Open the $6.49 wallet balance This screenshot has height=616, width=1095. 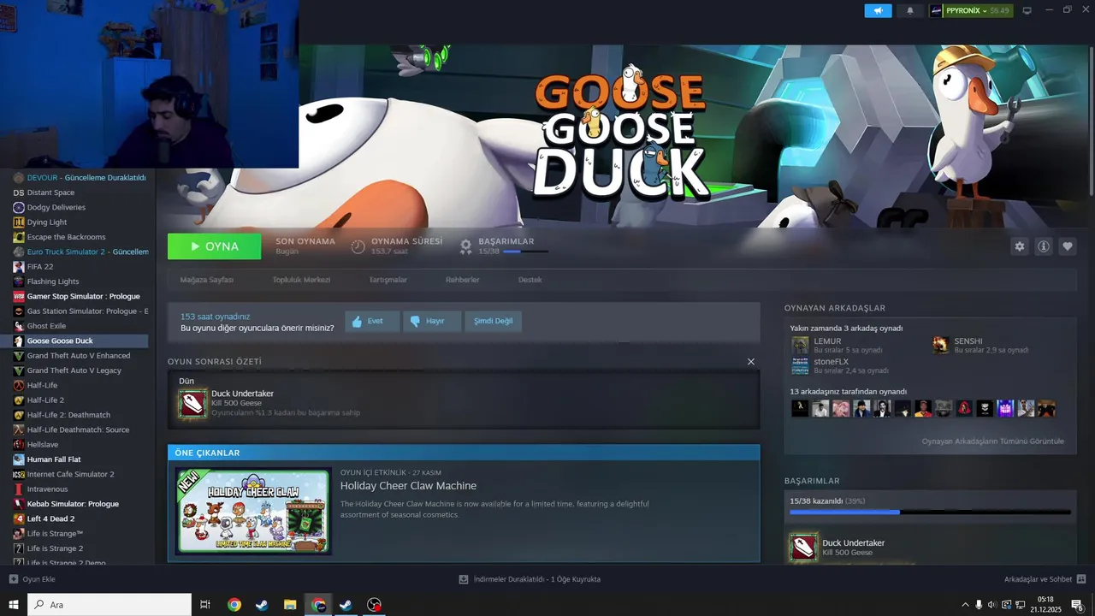[x=999, y=11]
